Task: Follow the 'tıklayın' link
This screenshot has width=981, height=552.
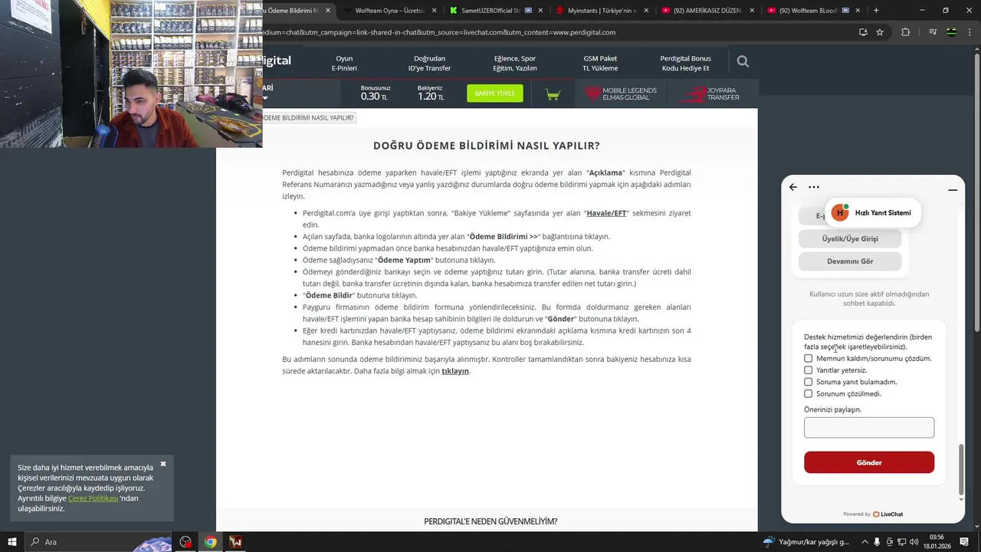Action: 455,371
